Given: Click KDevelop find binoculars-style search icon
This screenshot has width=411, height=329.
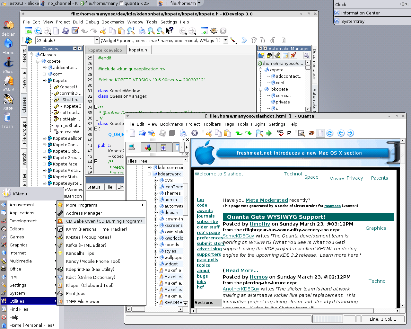Looking at the screenshot, I should pyautogui.click(x=131, y=31).
